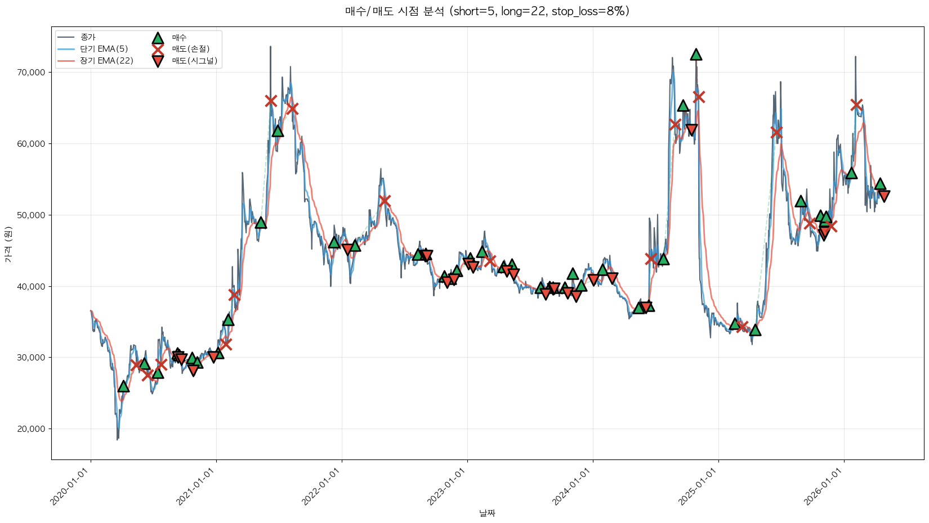Click the inverted triangle 매도(시그널) legend icon
The width and height of the screenshot is (929, 523).
coord(158,61)
